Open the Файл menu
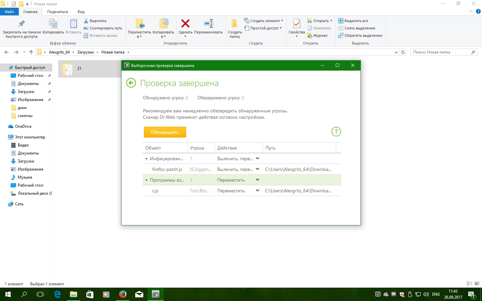 click(x=9, y=12)
